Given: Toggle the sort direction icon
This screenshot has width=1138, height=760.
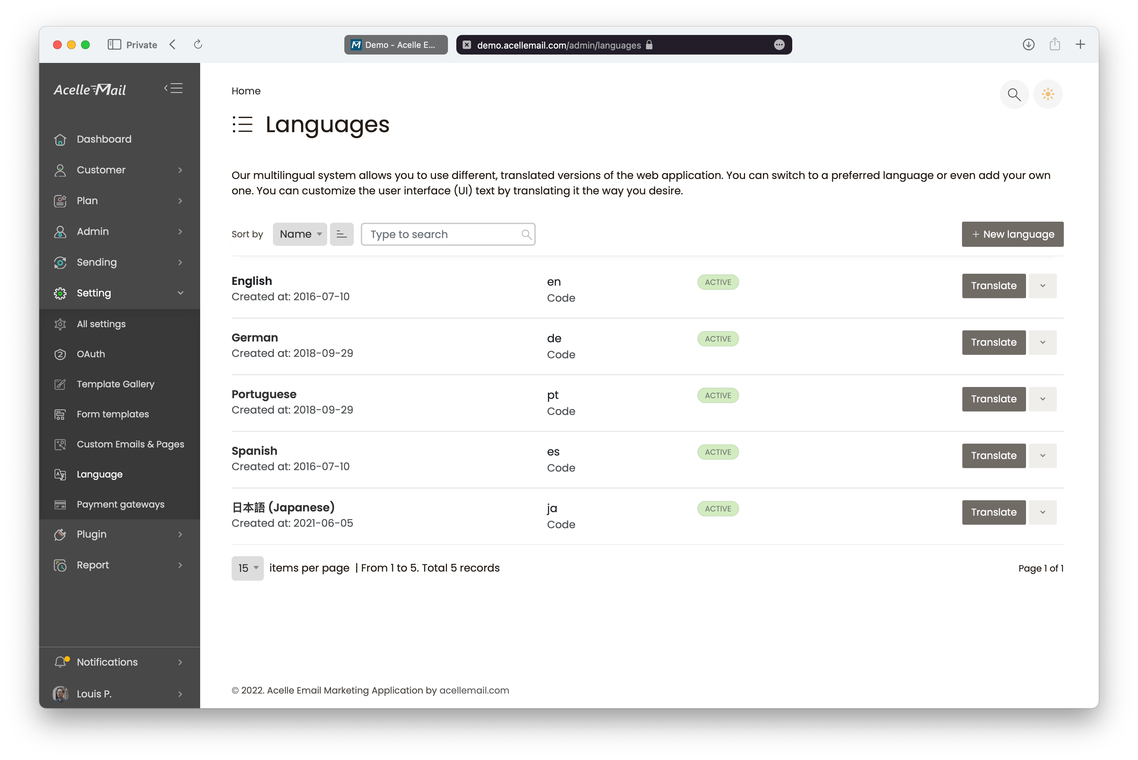Looking at the screenshot, I should point(342,234).
